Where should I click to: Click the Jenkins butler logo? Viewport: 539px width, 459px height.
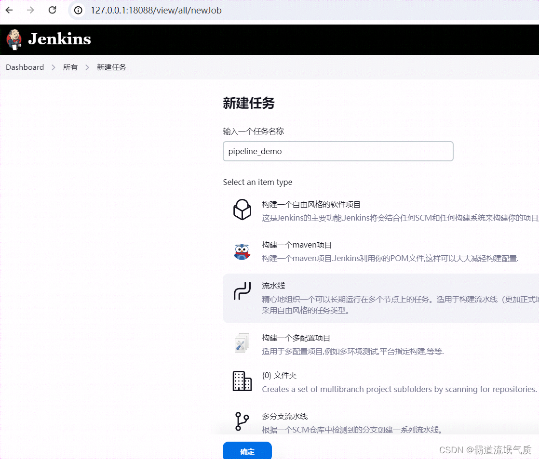click(14, 39)
